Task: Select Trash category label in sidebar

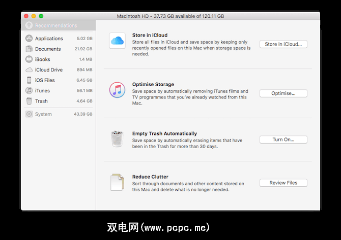Action: [x=41, y=101]
